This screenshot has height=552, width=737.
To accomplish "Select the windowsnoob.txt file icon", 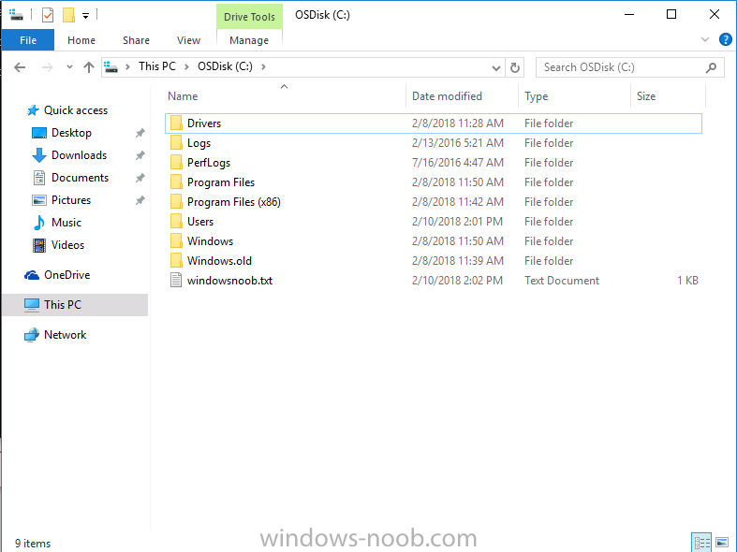I will pos(176,281).
